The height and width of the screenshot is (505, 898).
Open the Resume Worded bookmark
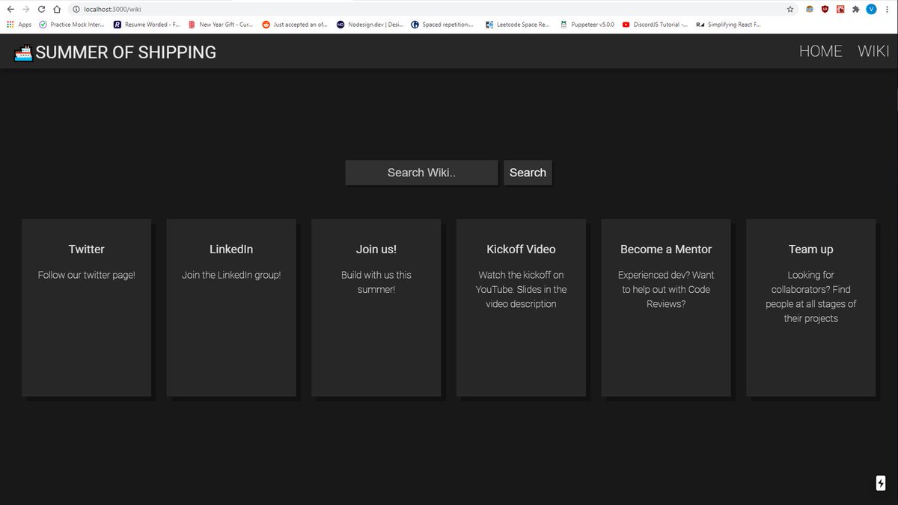click(147, 24)
